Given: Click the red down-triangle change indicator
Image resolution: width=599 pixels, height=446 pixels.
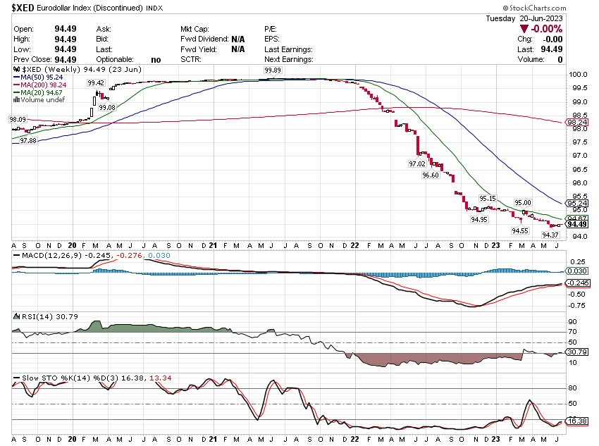Looking at the screenshot, I should tap(524, 29).
